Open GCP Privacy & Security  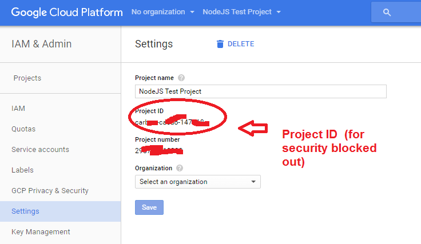click(50, 190)
